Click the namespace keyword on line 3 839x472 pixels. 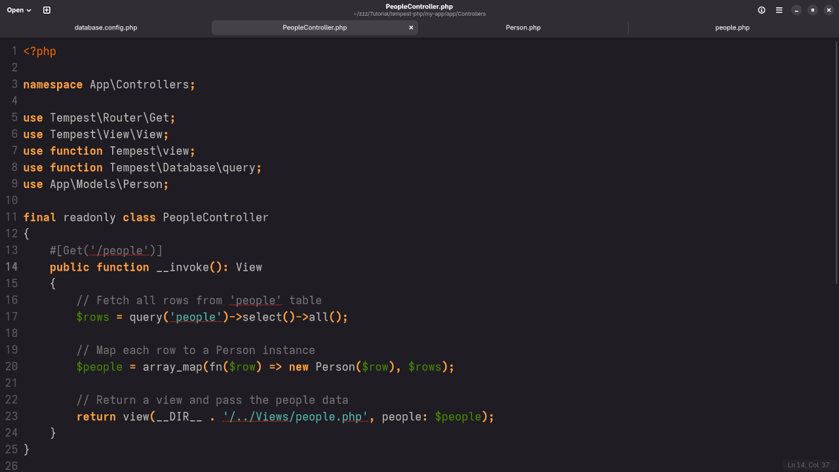[53, 85]
